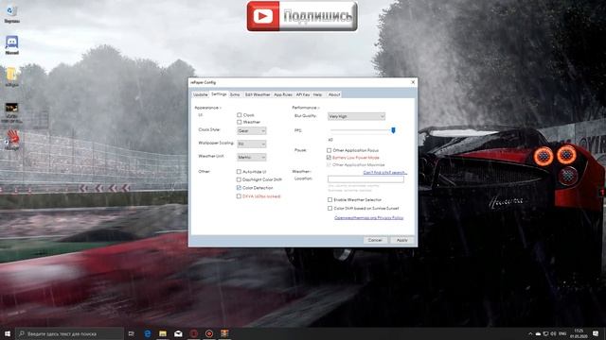Show hidden system tray icons
Screen dimensions: 606x340
(x=530, y=333)
